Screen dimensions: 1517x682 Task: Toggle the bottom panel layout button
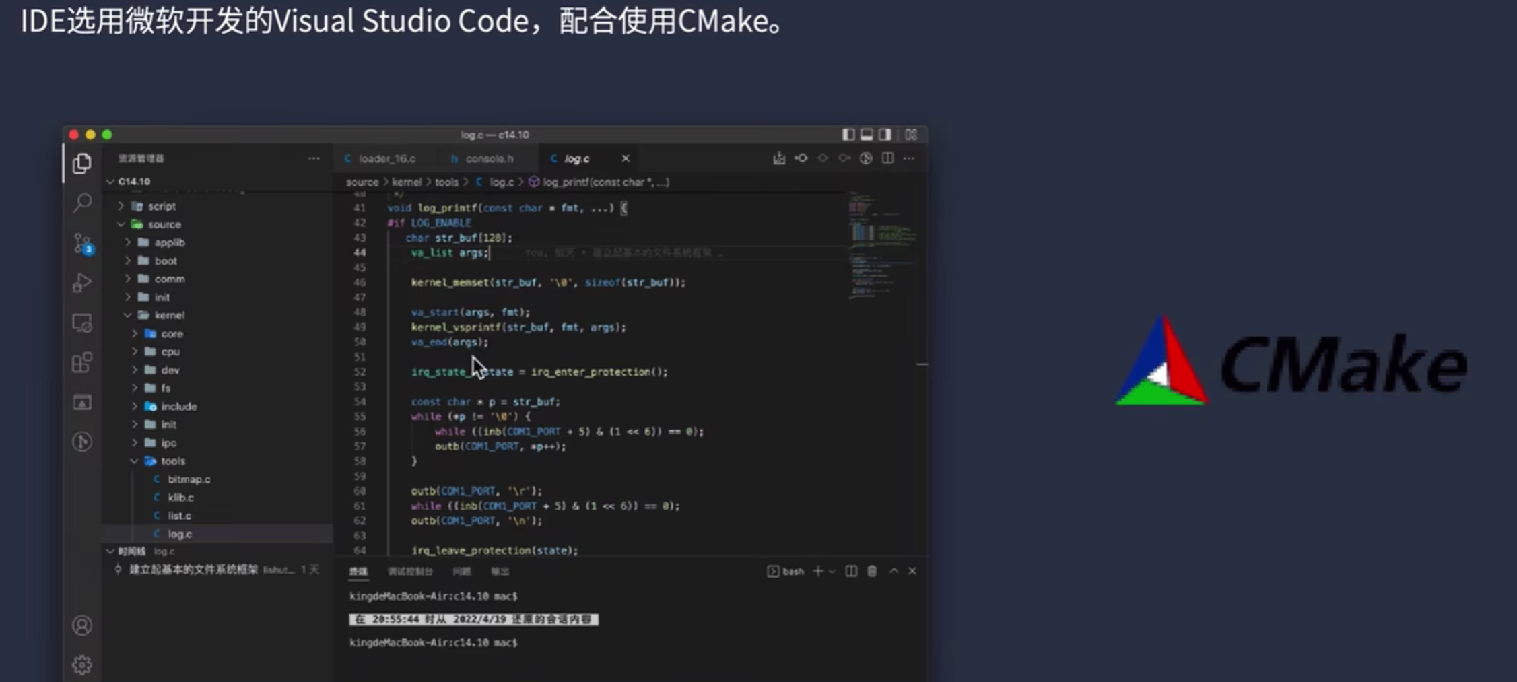coord(867,135)
